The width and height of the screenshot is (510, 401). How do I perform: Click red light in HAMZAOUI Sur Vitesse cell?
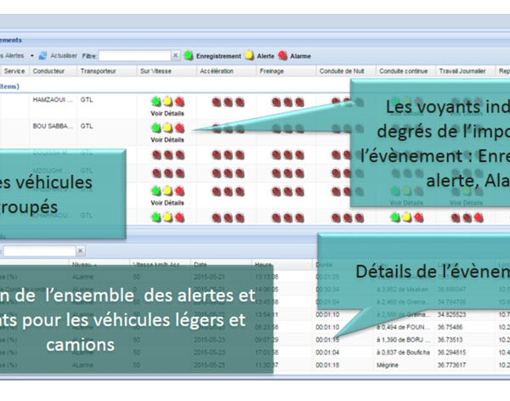(179, 101)
